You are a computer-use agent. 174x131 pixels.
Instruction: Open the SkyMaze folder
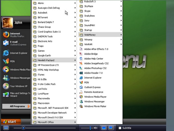coord(100,6)
